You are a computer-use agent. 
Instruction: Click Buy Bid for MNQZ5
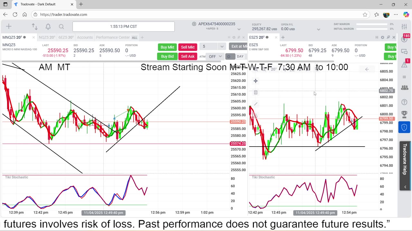pyautogui.click(x=167, y=56)
